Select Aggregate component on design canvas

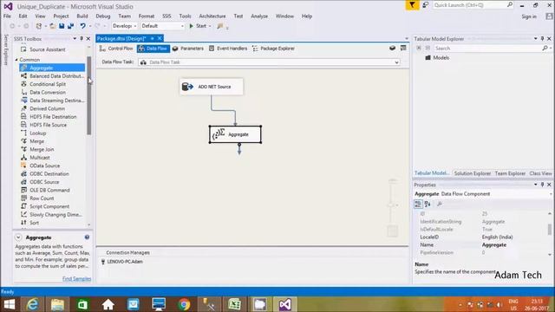coord(235,134)
